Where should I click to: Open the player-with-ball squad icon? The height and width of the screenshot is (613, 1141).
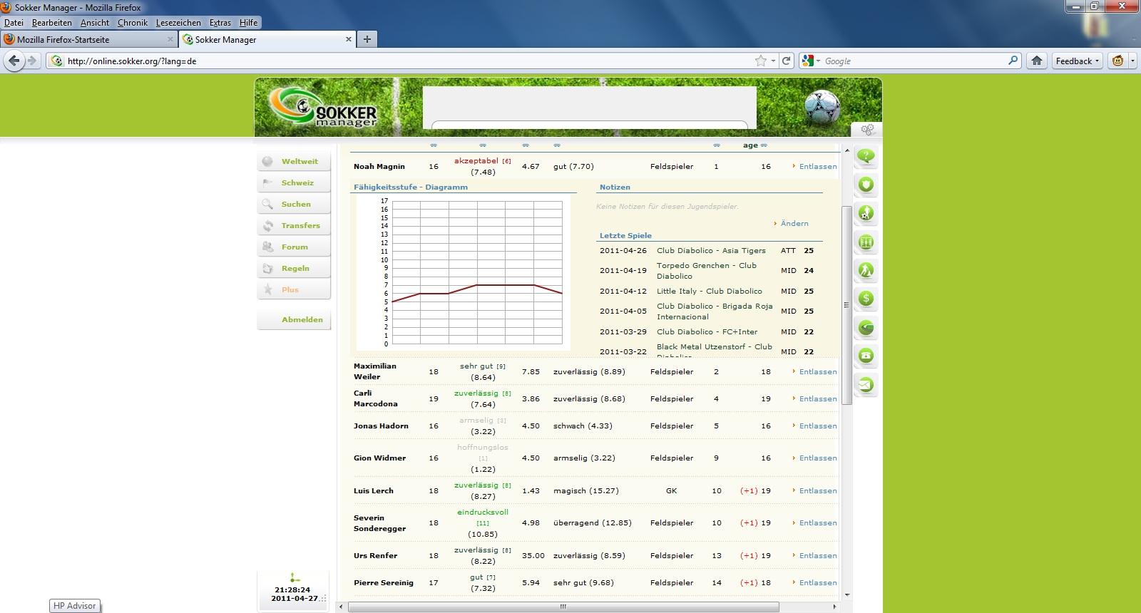tap(866, 214)
